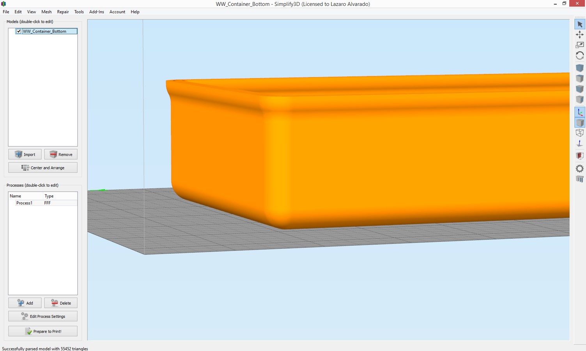Click the gear icon in right toolbar
The width and height of the screenshot is (586, 351).
point(580,168)
